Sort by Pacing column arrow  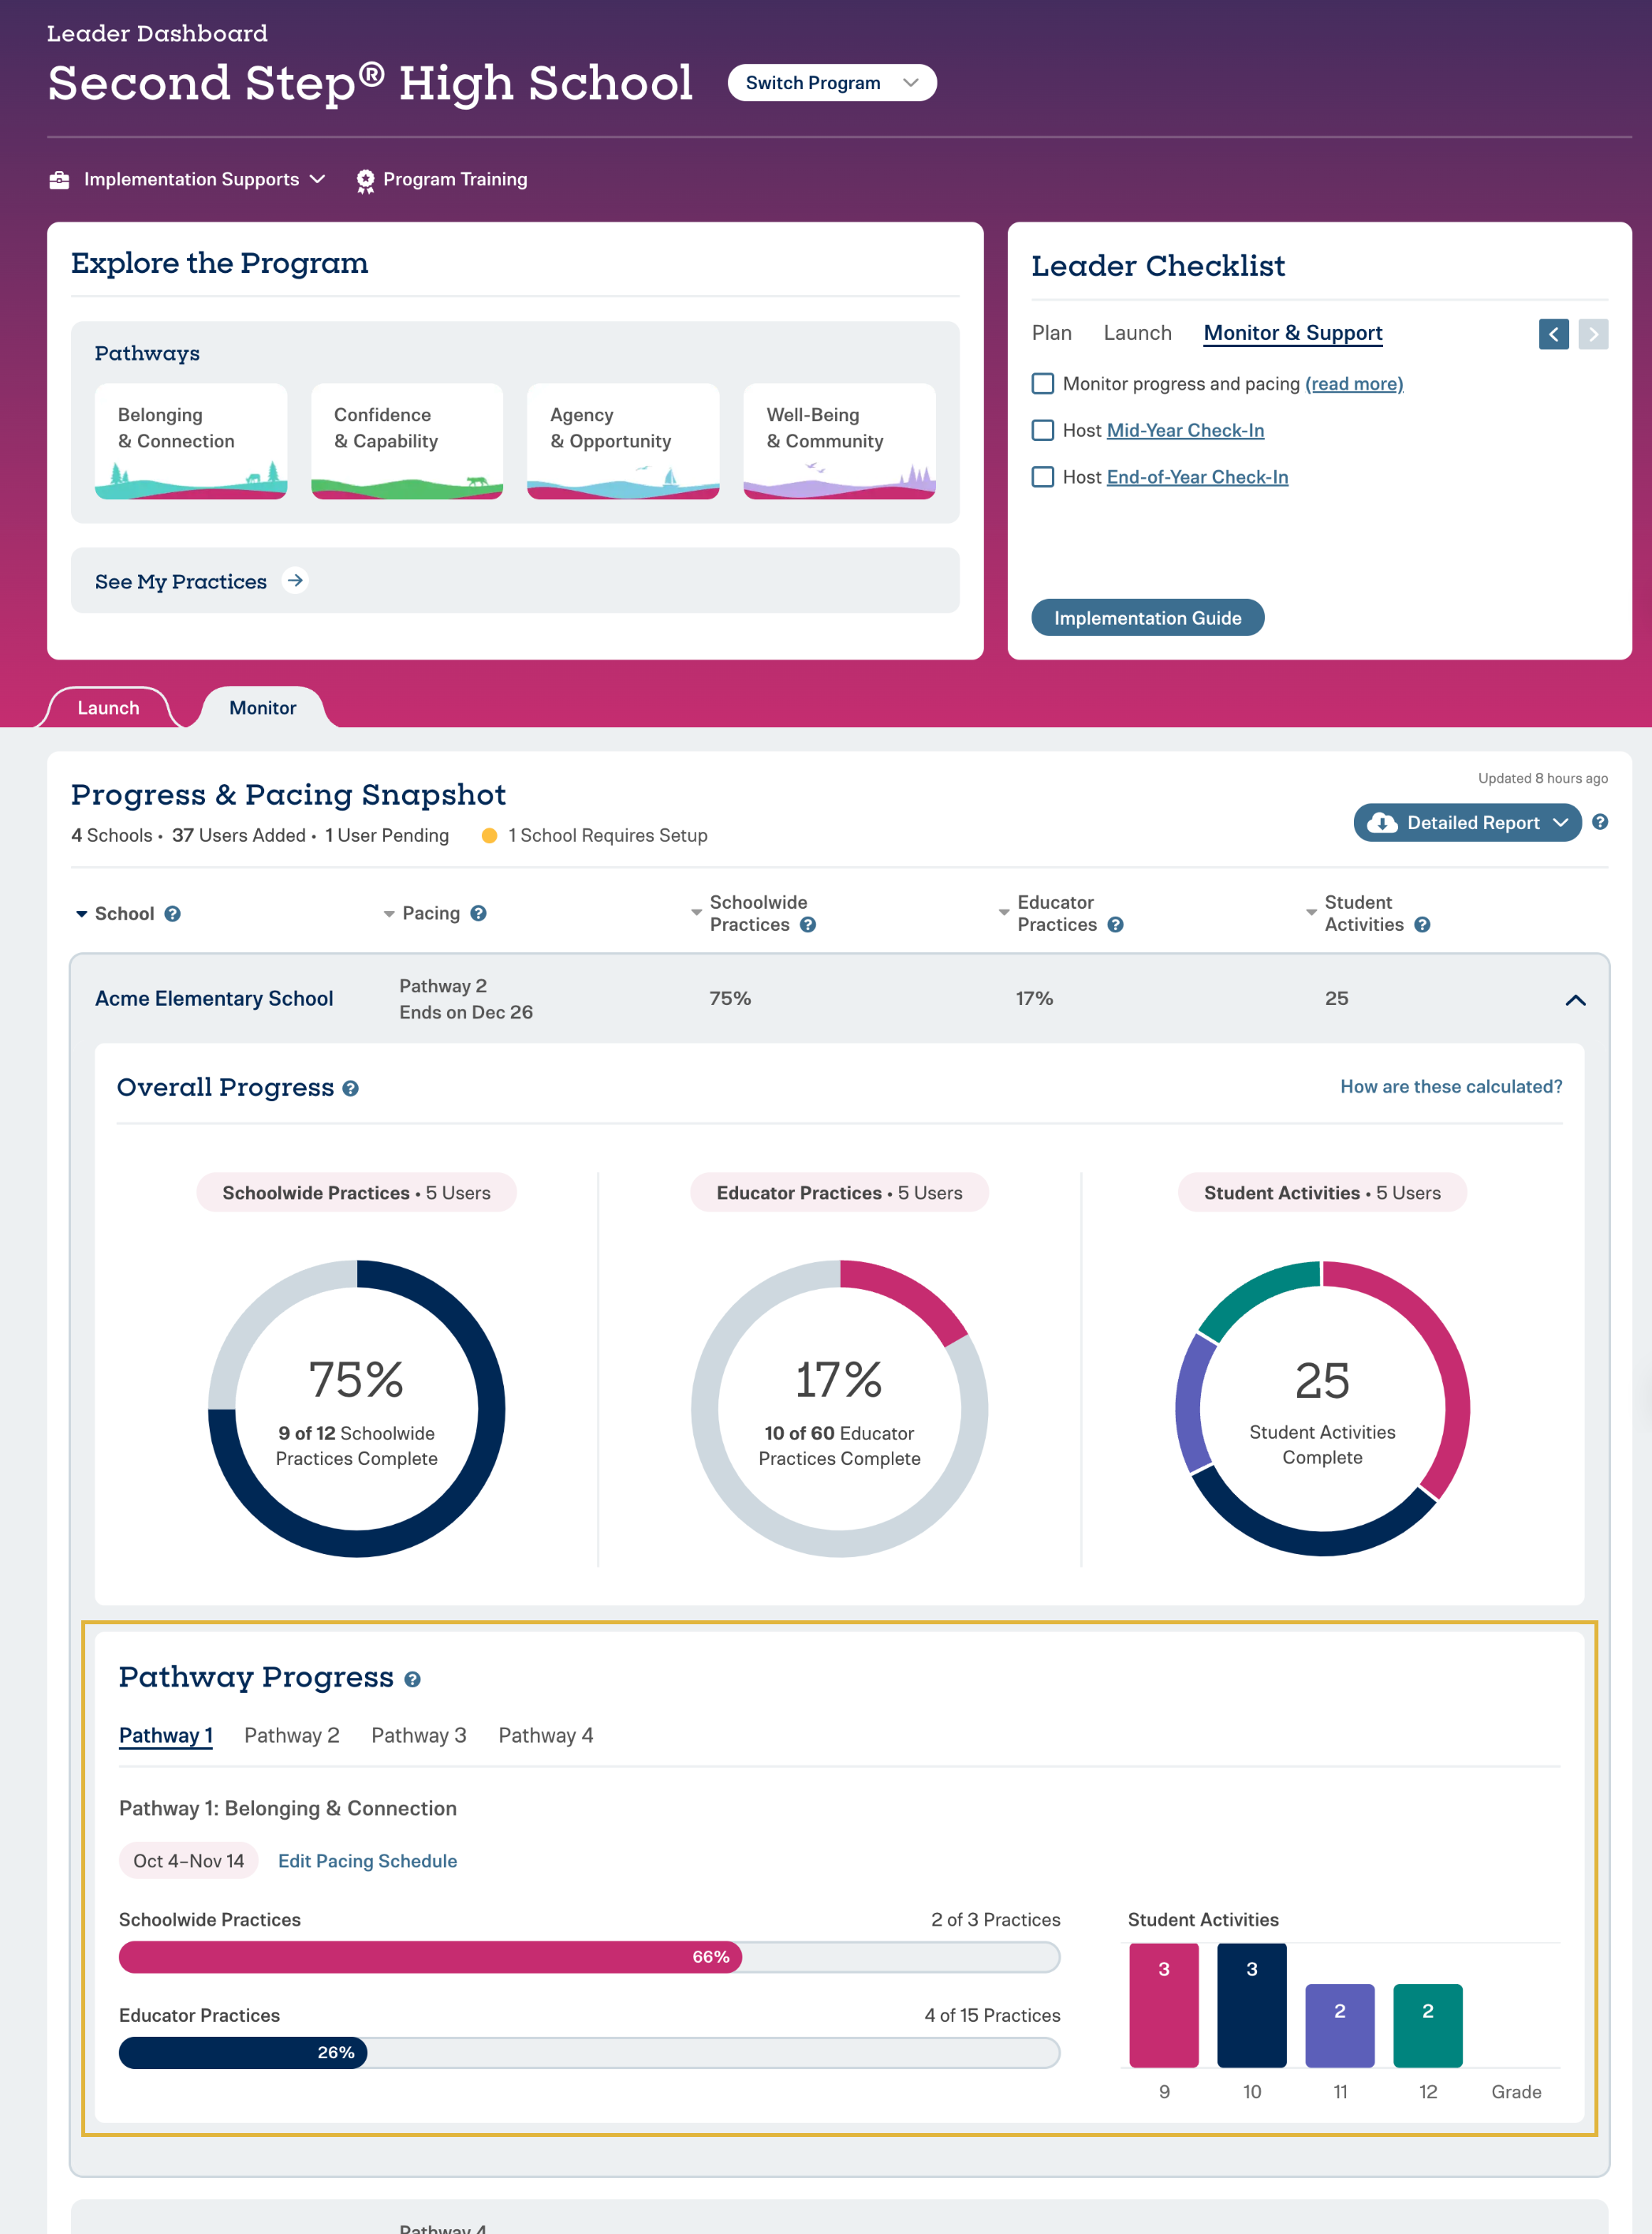click(389, 913)
